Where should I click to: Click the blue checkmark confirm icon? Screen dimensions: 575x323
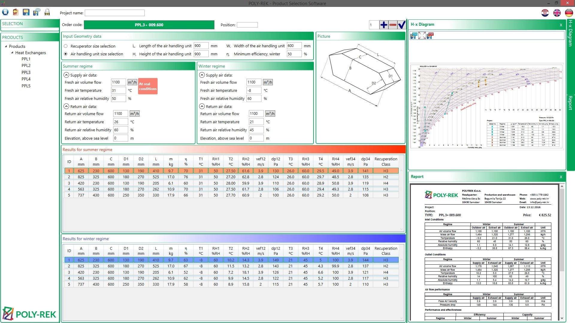point(402,25)
